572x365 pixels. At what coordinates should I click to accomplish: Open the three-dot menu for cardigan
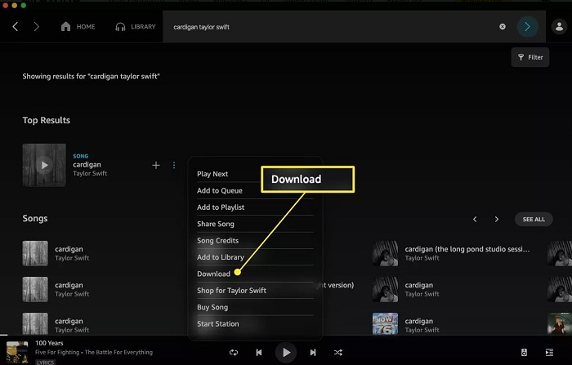pos(174,165)
